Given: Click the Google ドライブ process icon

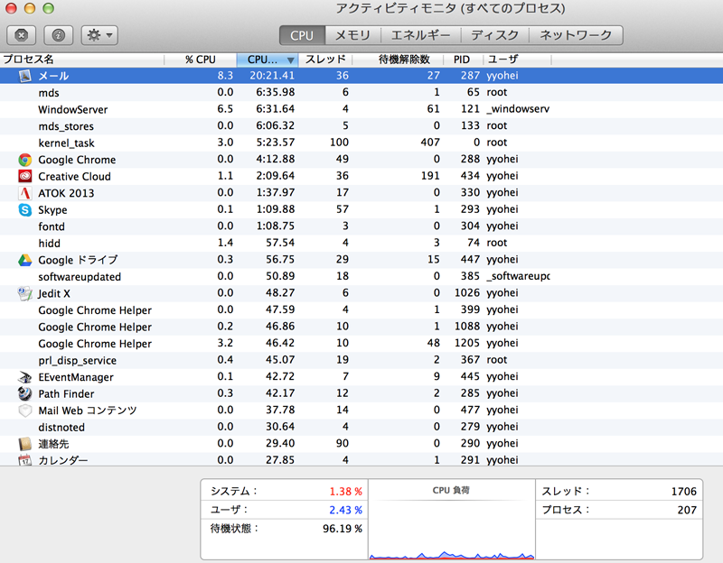Looking at the screenshot, I should pos(25,260).
